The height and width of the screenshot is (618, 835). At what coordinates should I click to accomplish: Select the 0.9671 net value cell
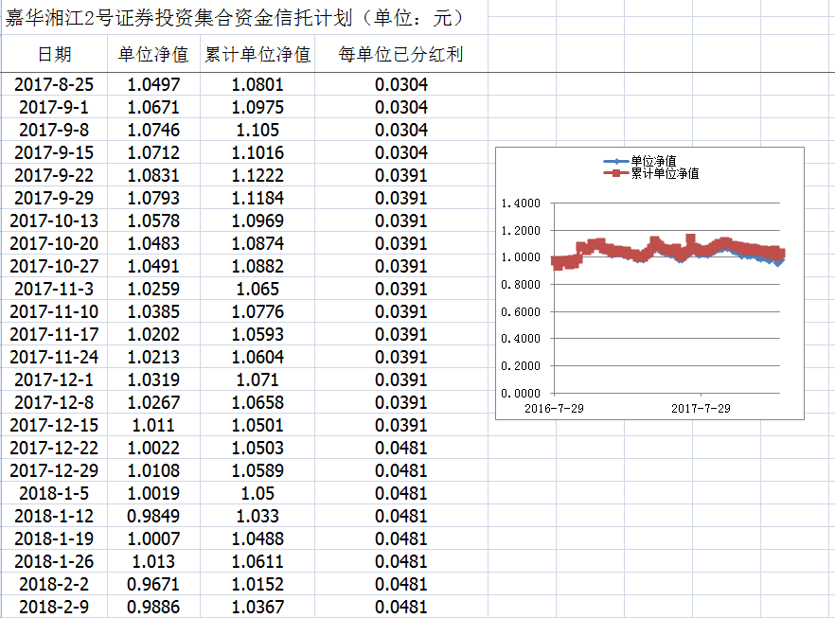tap(153, 584)
